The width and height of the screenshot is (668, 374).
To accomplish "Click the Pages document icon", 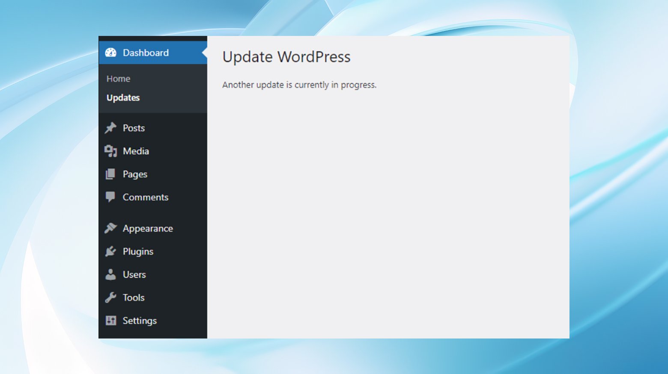I will (x=110, y=174).
